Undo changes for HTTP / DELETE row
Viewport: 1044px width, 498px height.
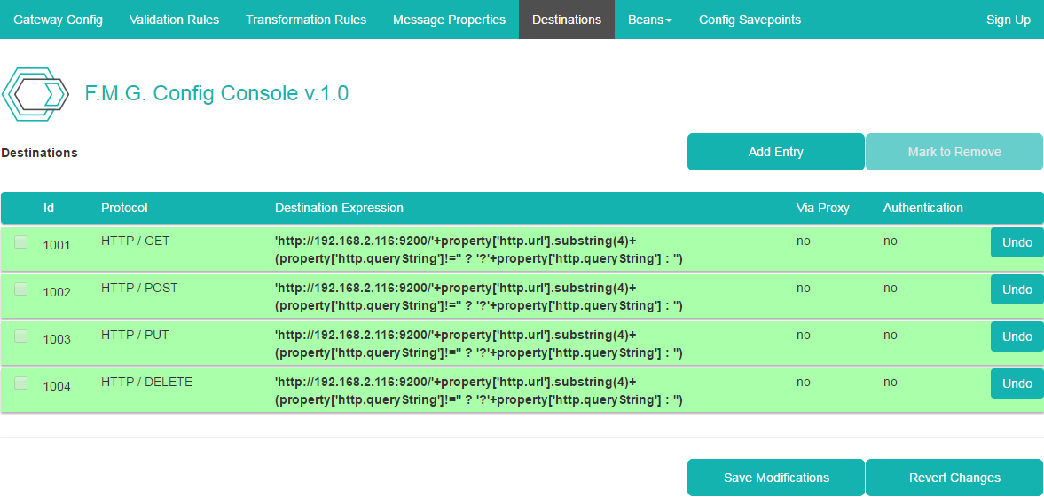(x=1017, y=383)
